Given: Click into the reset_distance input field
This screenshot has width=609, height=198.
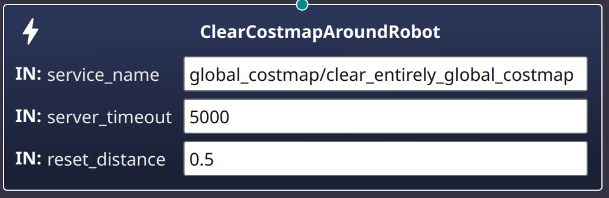Looking at the screenshot, I should (x=385, y=158).
